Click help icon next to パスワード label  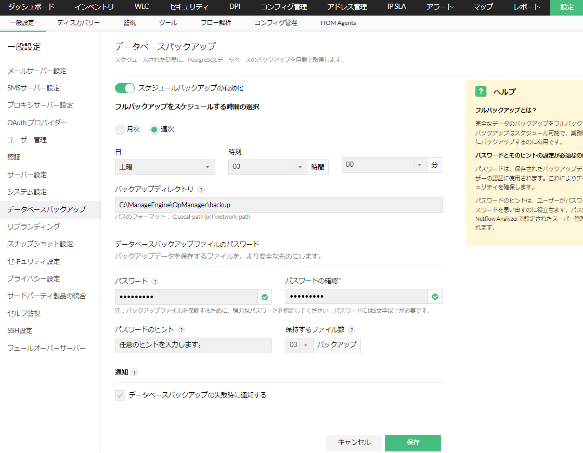[155, 282]
